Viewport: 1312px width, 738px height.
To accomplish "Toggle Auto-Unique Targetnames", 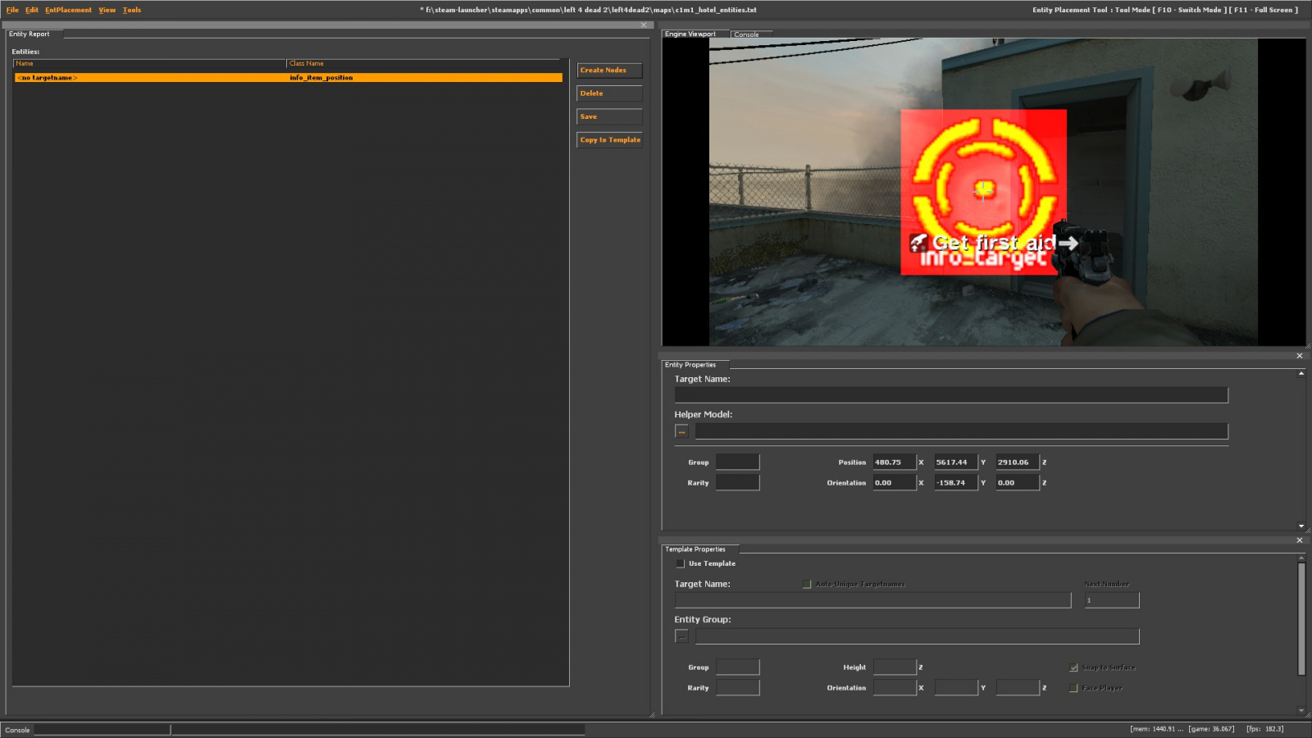I will (x=806, y=583).
